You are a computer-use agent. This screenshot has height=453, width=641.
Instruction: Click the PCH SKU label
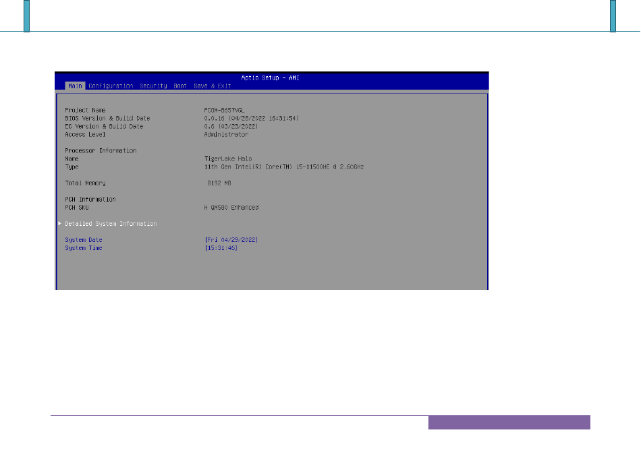[x=77, y=208]
